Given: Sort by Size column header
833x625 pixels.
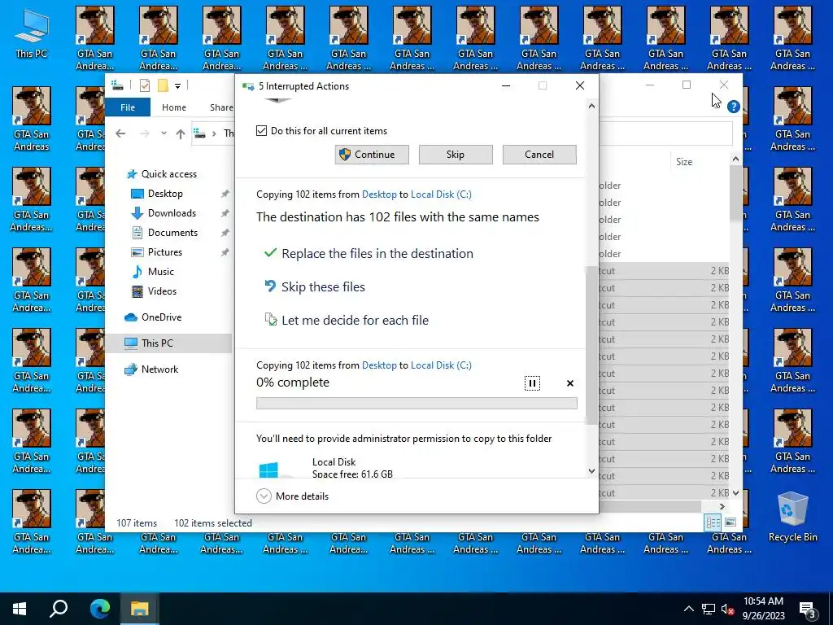Looking at the screenshot, I should (683, 162).
